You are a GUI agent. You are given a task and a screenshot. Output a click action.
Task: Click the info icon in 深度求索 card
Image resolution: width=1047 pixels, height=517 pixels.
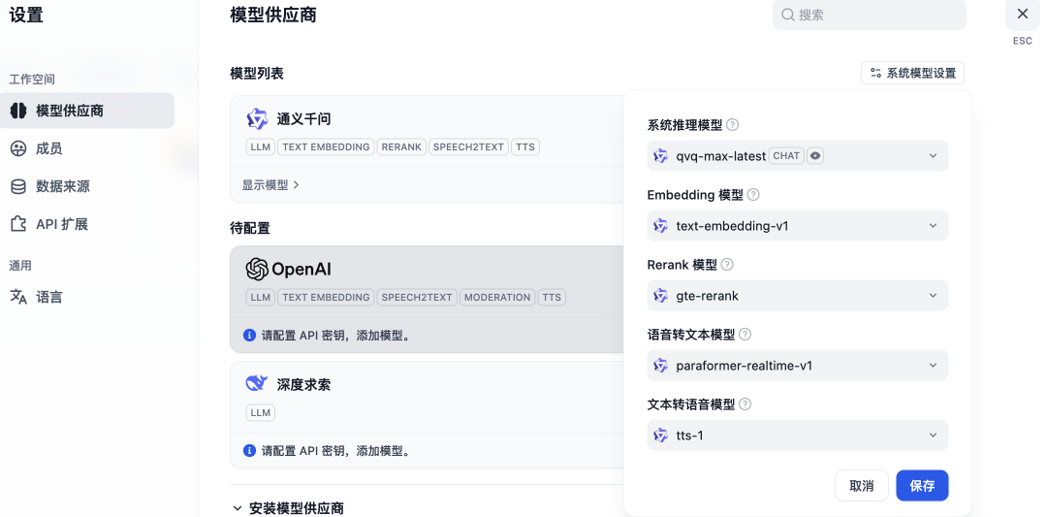(x=249, y=451)
